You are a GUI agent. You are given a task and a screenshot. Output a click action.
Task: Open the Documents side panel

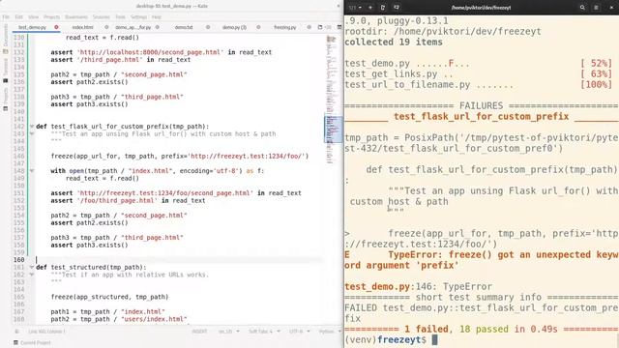pos(6,39)
